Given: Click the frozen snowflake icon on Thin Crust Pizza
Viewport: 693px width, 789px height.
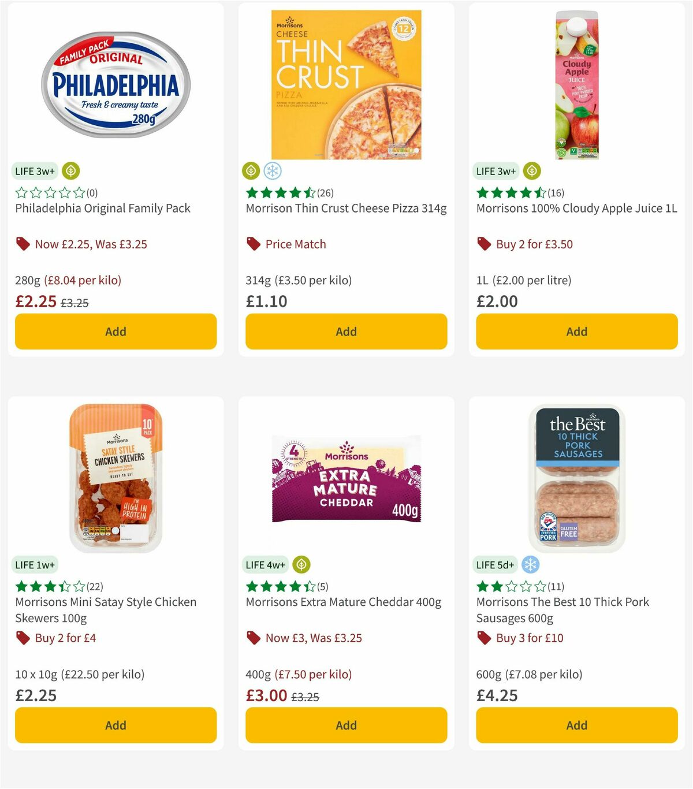Looking at the screenshot, I should tap(271, 171).
